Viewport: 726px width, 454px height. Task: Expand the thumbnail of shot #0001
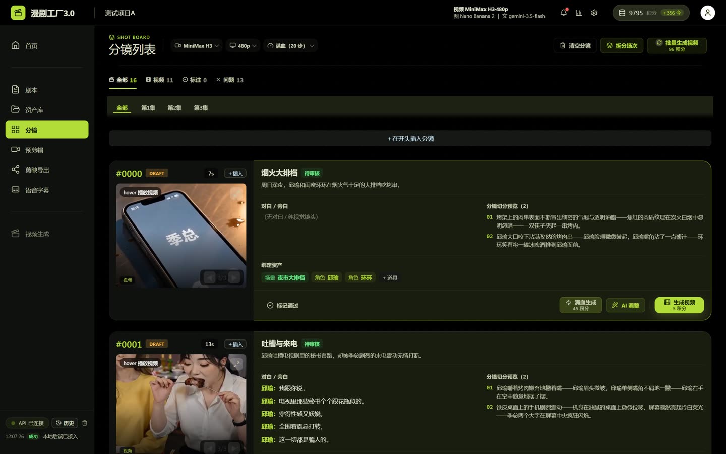tap(236, 364)
